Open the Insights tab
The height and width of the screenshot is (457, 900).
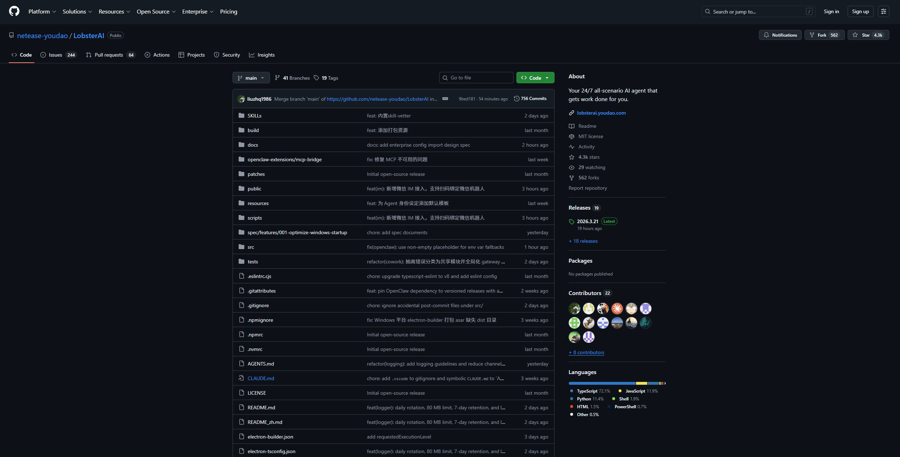click(x=262, y=55)
